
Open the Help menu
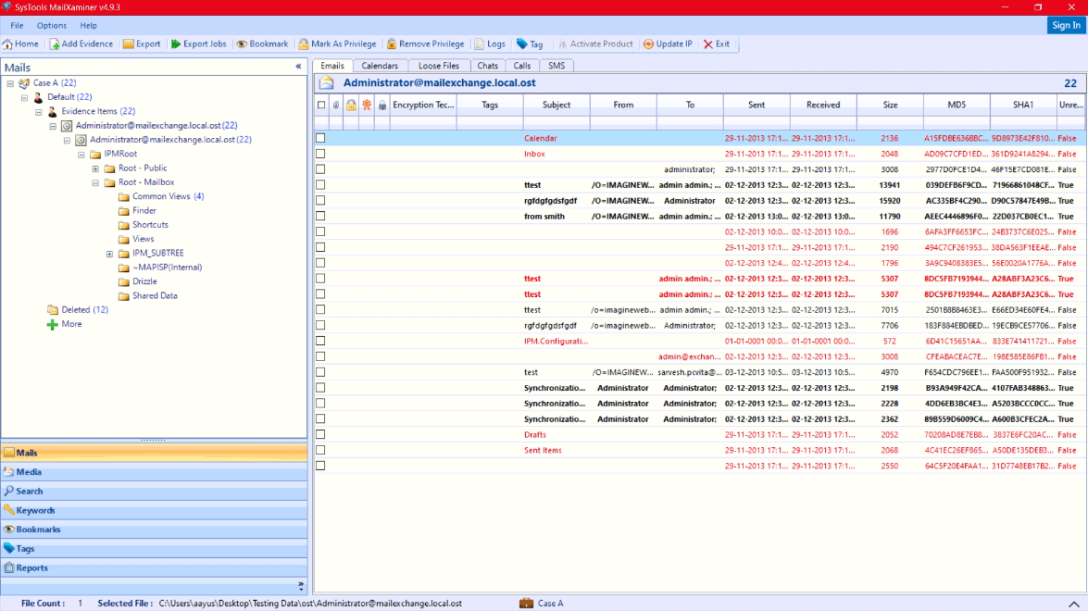point(88,26)
